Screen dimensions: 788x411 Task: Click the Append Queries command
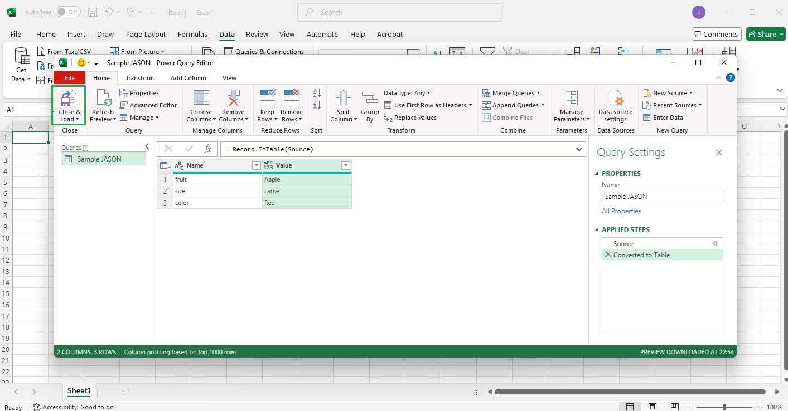point(513,105)
